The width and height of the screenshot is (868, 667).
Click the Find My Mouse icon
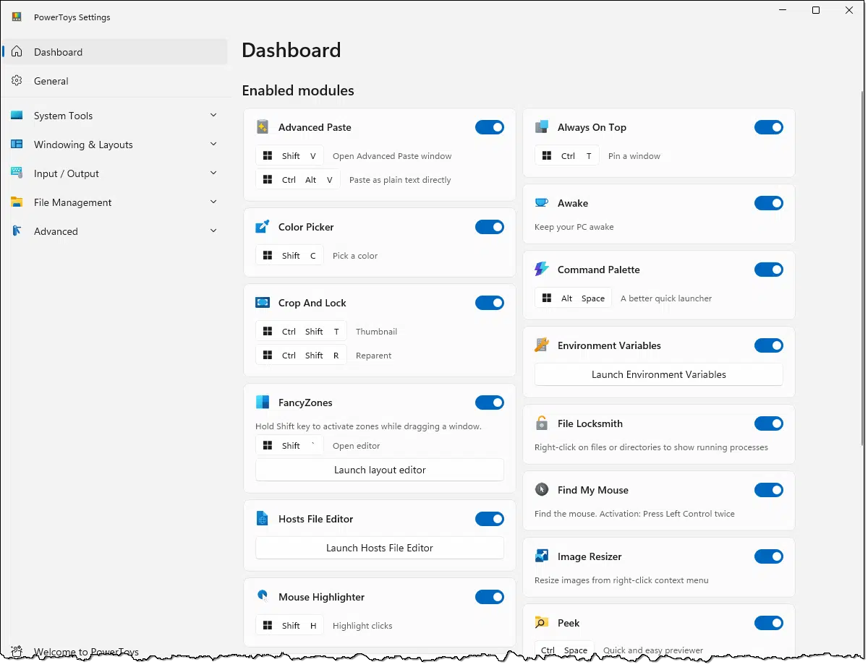click(542, 490)
